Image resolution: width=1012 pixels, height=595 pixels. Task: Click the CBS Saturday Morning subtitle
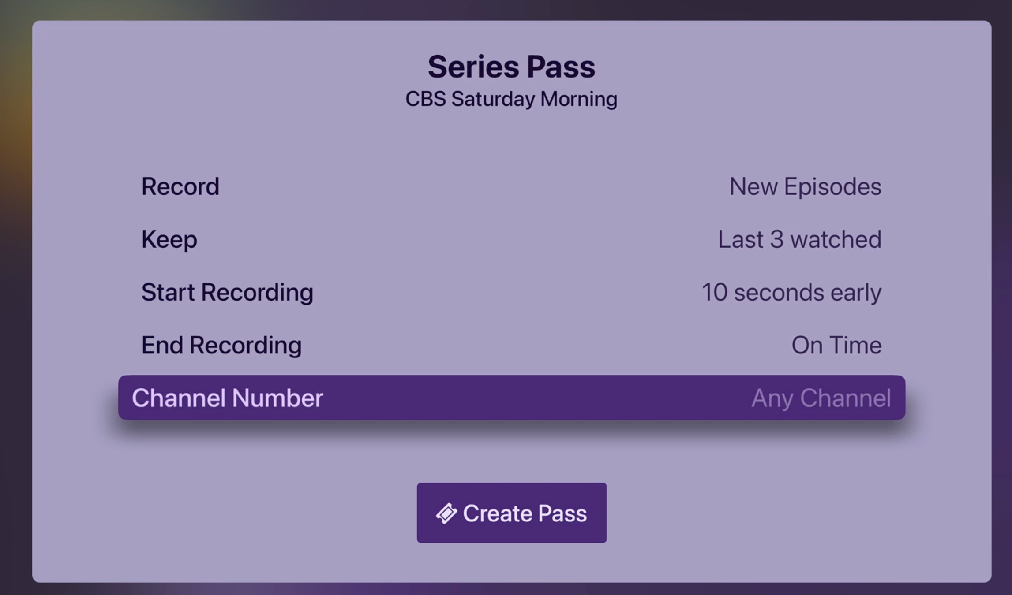(x=511, y=99)
